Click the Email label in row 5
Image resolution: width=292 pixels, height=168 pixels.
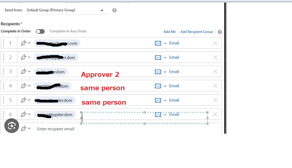pyautogui.click(x=174, y=100)
